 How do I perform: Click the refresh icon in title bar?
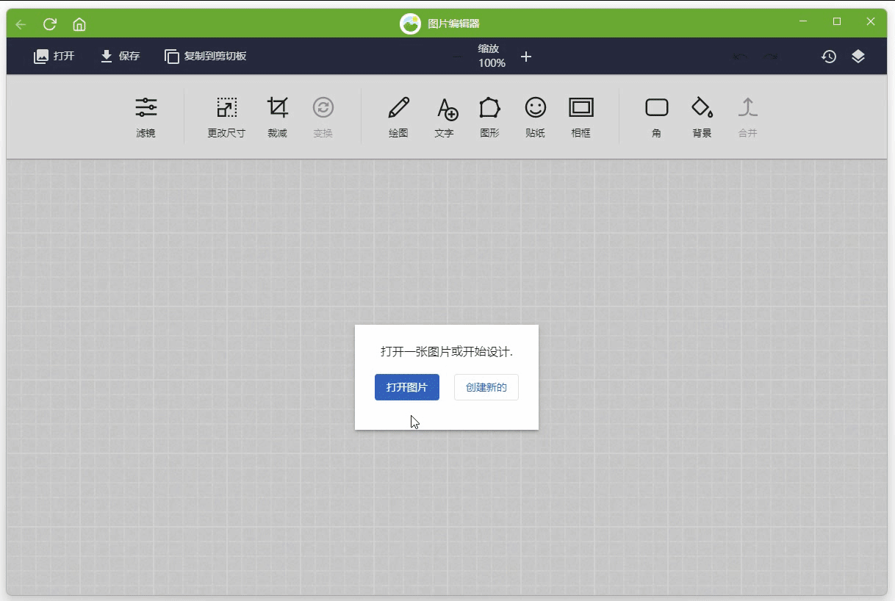tap(50, 24)
